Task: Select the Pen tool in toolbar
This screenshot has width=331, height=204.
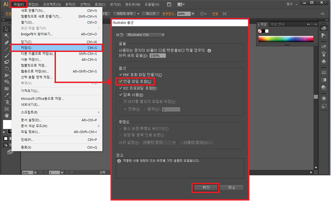Action: [7, 42]
